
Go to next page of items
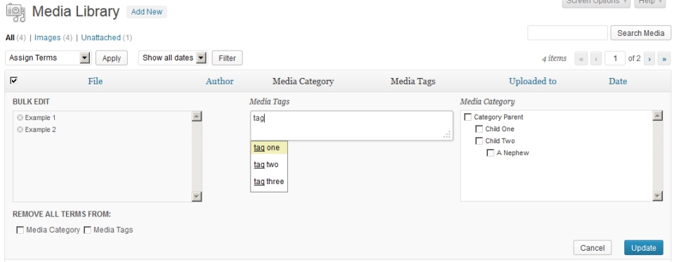point(649,58)
